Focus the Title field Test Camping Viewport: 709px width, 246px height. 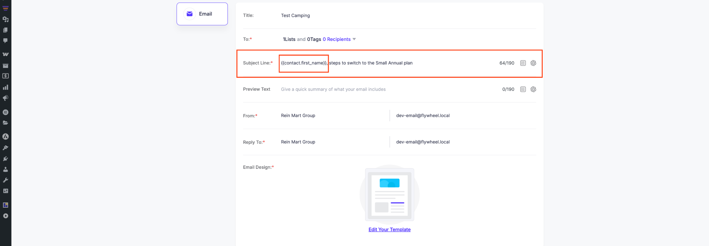point(295,15)
